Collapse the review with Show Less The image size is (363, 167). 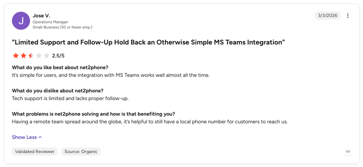coord(27,137)
